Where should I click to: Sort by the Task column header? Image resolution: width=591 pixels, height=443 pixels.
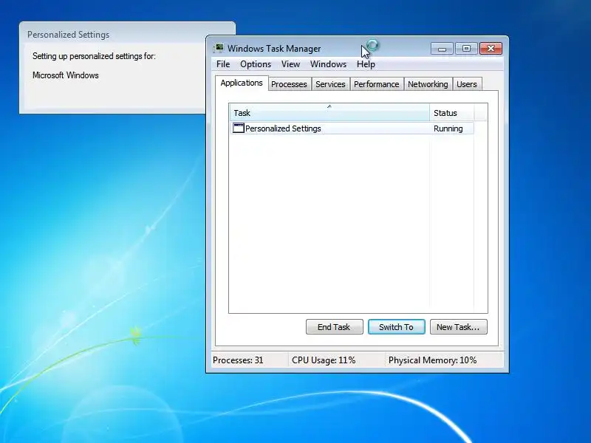click(329, 113)
